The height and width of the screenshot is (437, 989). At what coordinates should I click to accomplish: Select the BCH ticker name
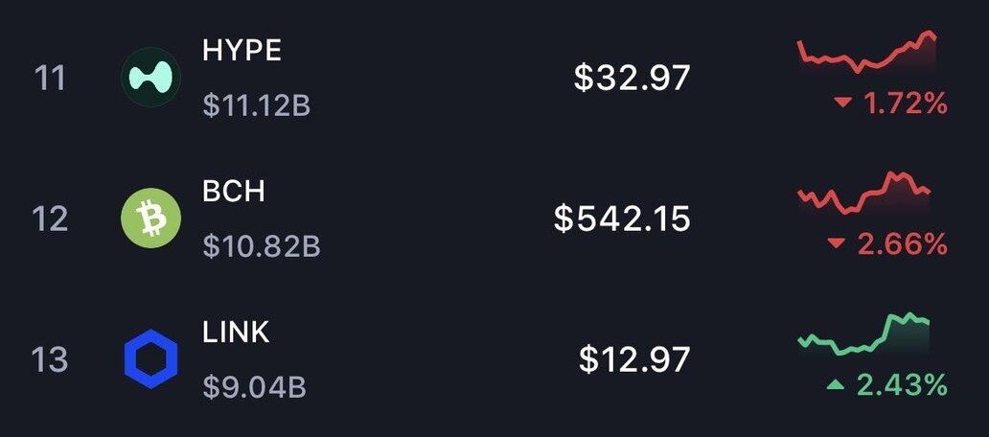coord(234,192)
